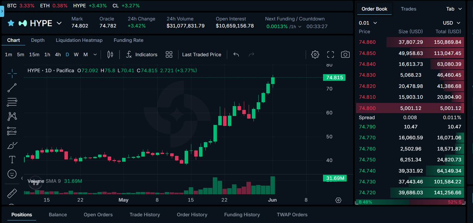Select the XABCD pattern tool
Screen dimensions: 473x223
click(12, 116)
